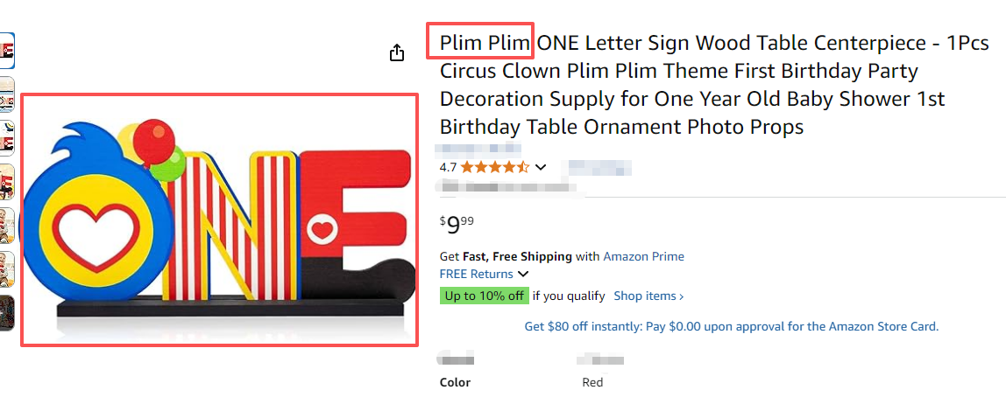
Task: Select the sixth thumbnail in the image strip
Action: [x=6, y=269]
